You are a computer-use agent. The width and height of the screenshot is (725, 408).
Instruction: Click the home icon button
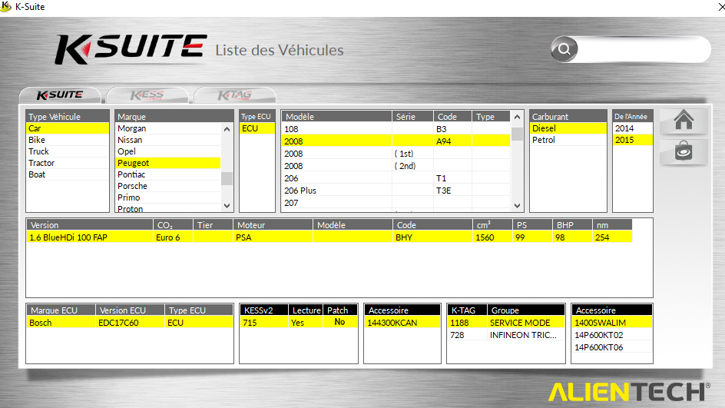pos(684,121)
